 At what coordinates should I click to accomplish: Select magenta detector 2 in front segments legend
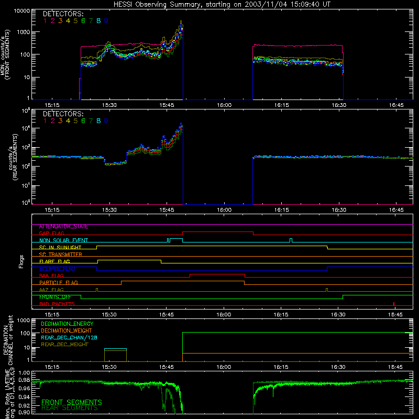point(53,21)
